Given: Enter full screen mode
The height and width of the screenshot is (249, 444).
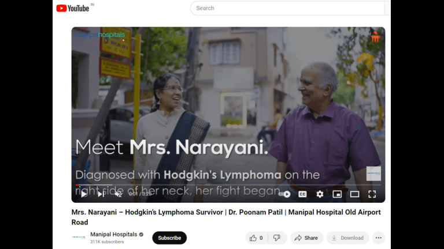Looking at the screenshot, I should click(x=372, y=194).
